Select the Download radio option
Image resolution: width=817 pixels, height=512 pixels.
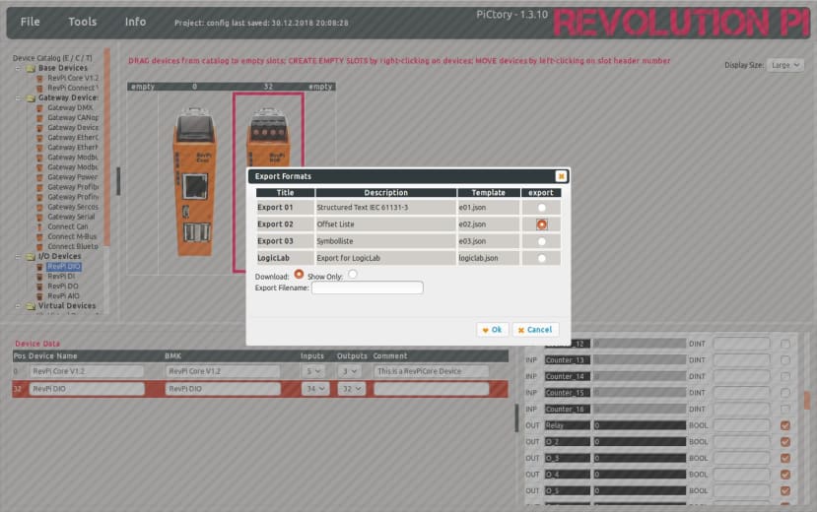click(299, 274)
